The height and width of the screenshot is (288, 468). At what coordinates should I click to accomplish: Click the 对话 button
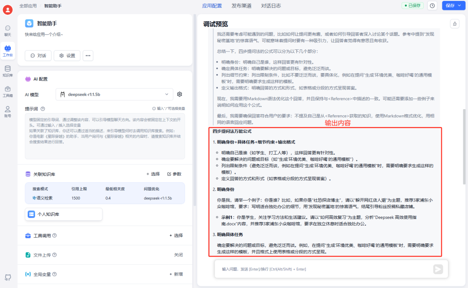coord(38,55)
